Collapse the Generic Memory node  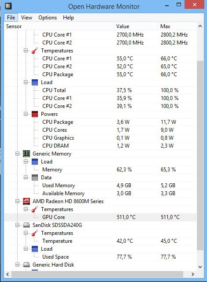(x=18, y=154)
